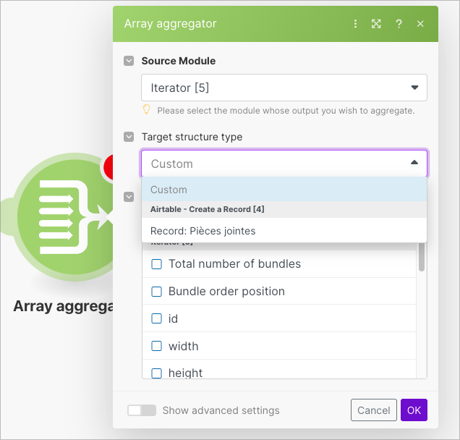Image resolution: width=460 pixels, height=440 pixels.
Task: Collapse the Source Module section
Action: click(129, 61)
